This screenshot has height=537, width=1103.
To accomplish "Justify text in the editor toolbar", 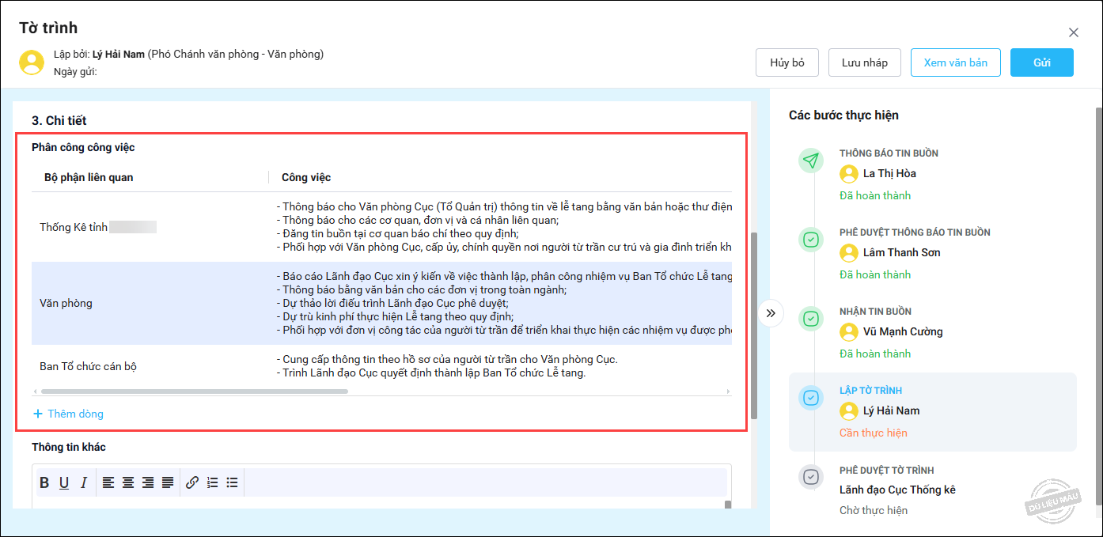I will 168,482.
